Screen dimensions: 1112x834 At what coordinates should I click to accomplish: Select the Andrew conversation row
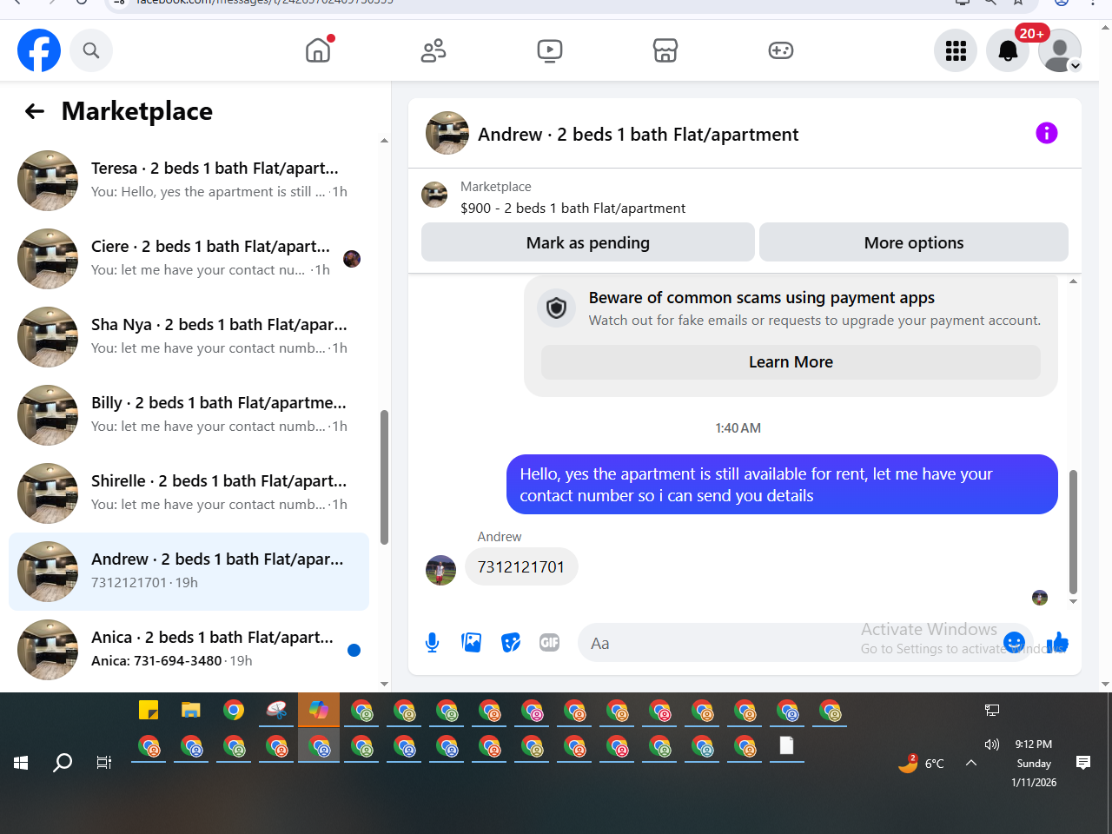tap(189, 571)
